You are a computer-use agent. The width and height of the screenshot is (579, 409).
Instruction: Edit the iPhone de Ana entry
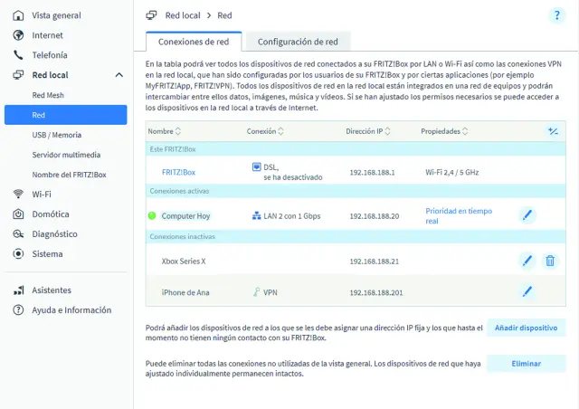tap(527, 291)
